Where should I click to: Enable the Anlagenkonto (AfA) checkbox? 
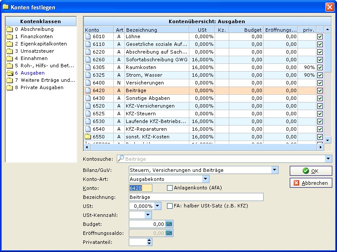170,188
